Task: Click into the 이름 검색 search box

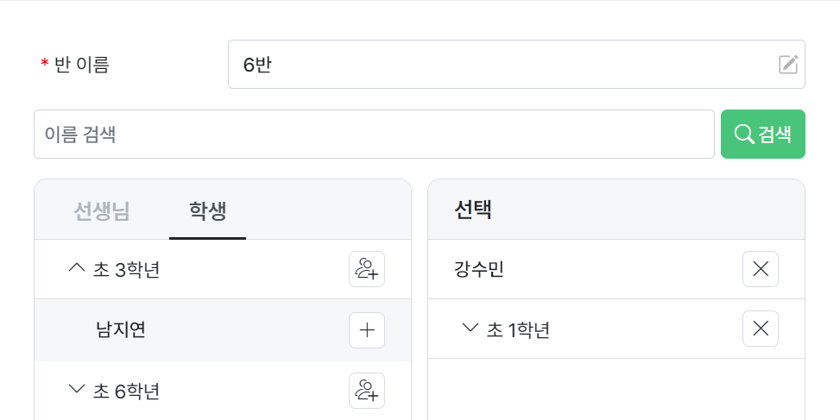Action: tap(374, 135)
